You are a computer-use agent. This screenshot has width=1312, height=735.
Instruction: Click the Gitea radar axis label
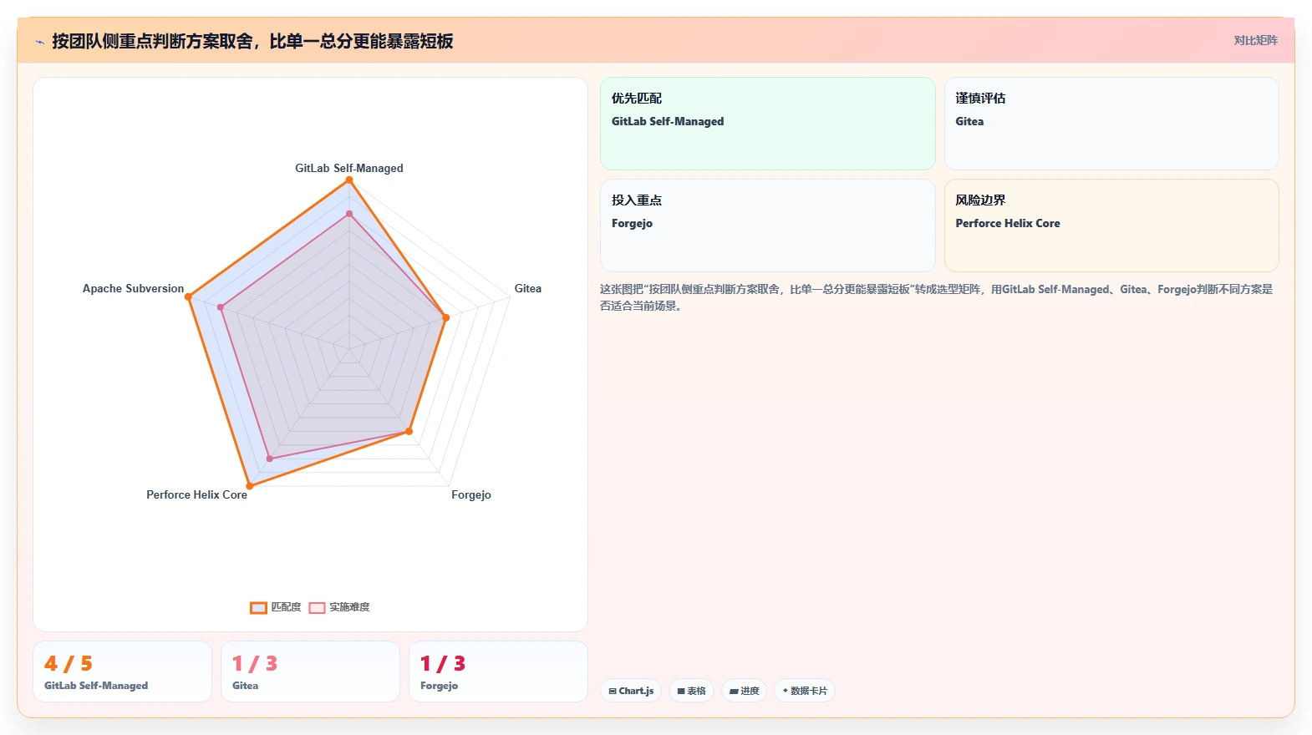527,288
